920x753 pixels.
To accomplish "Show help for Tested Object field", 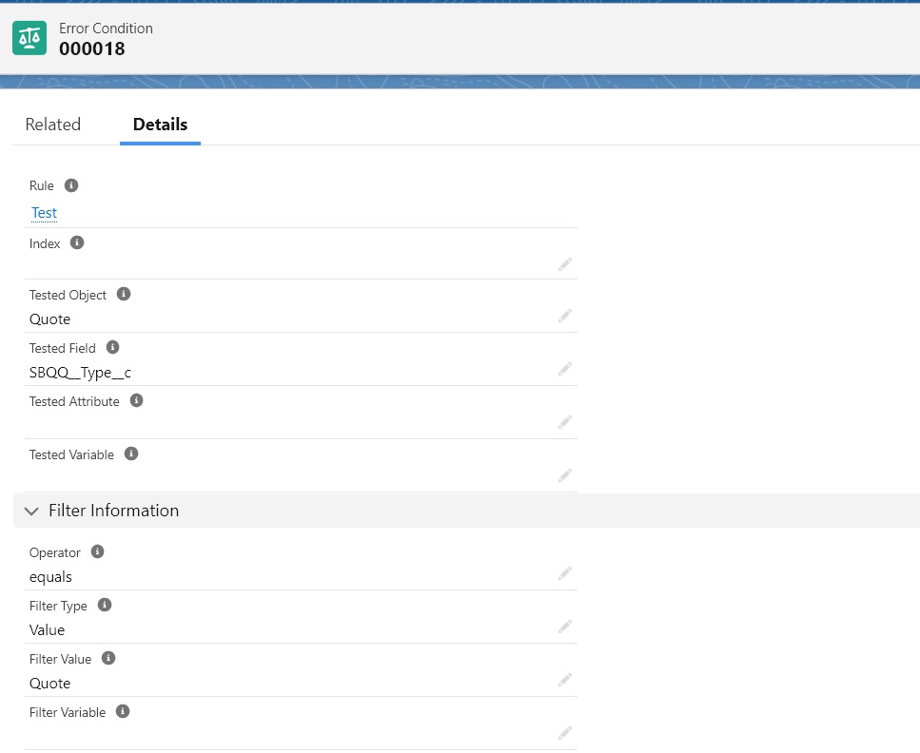I will click(x=124, y=294).
